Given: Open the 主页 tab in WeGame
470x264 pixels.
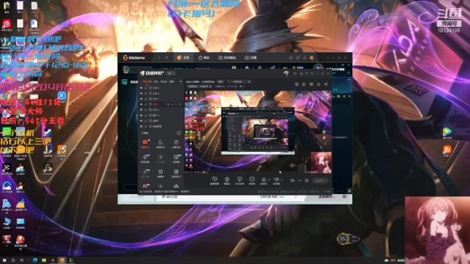Looking at the screenshot, I should [183, 57].
